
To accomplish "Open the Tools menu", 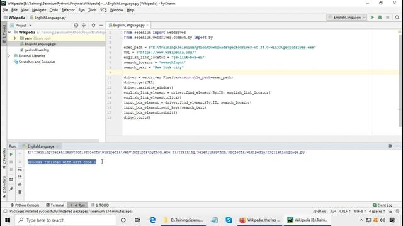I will coord(92,10).
